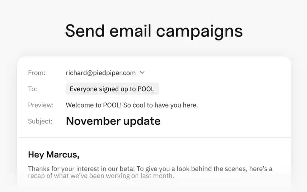Click the From: label

coord(37,73)
